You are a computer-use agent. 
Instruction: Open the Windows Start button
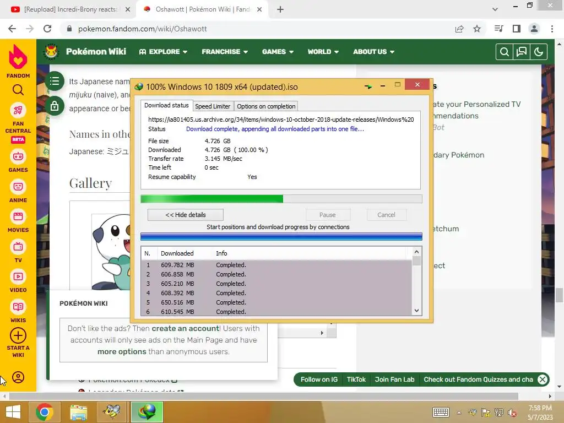pos(13,412)
